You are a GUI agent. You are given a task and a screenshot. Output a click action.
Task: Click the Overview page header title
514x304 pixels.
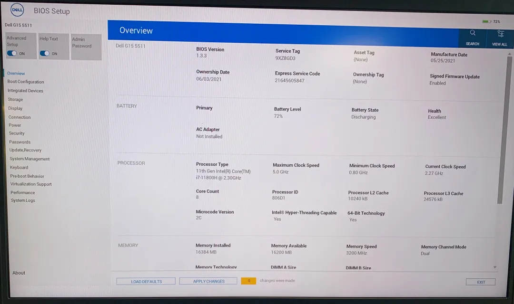coord(136,30)
